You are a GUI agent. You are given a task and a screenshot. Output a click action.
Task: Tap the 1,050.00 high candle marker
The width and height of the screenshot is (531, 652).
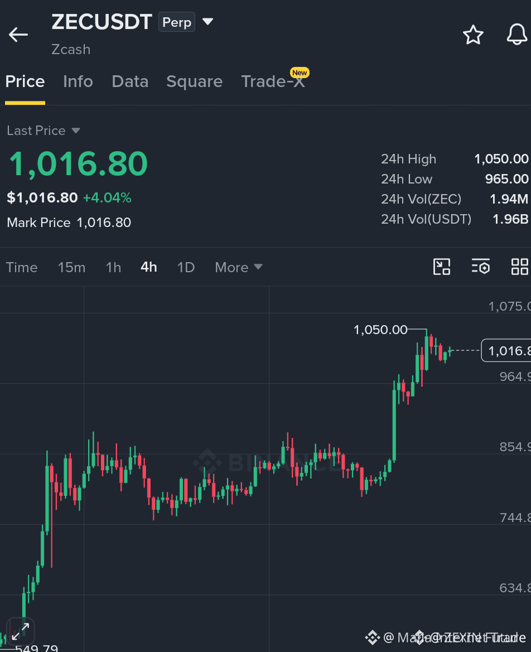[x=380, y=330]
